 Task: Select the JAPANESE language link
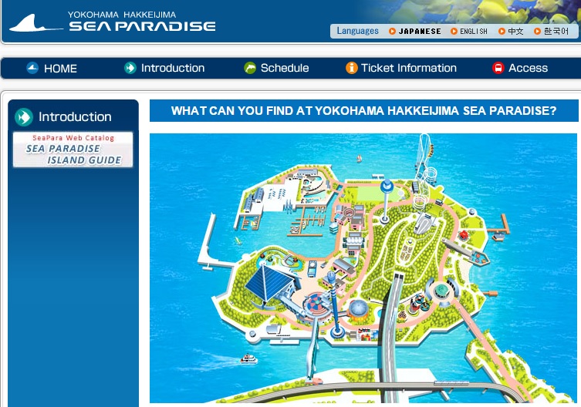coord(420,32)
